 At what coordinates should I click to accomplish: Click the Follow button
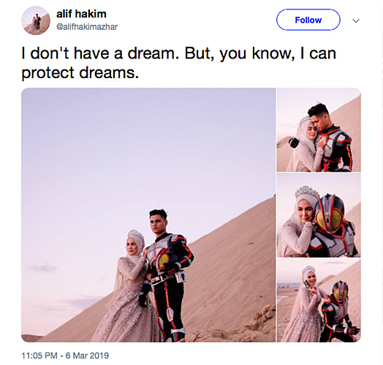308,20
